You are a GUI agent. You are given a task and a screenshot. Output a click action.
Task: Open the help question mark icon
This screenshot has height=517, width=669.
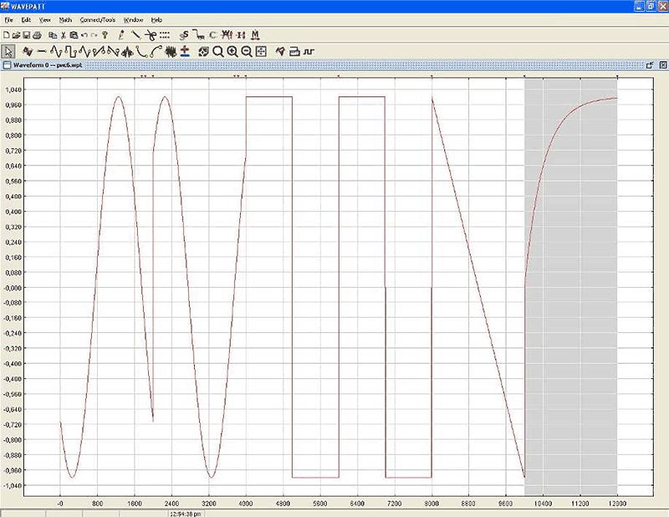click(105, 35)
